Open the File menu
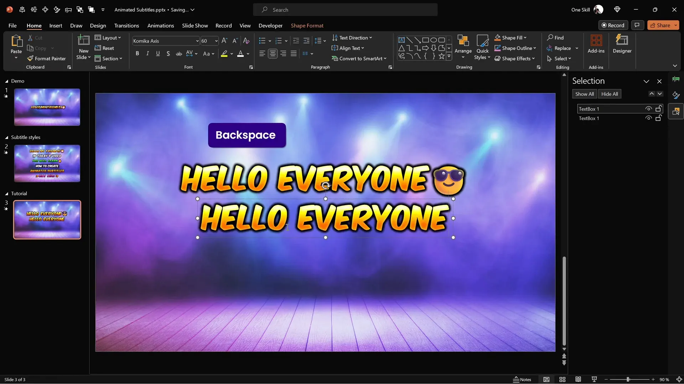This screenshot has width=684, height=384. 12,26
